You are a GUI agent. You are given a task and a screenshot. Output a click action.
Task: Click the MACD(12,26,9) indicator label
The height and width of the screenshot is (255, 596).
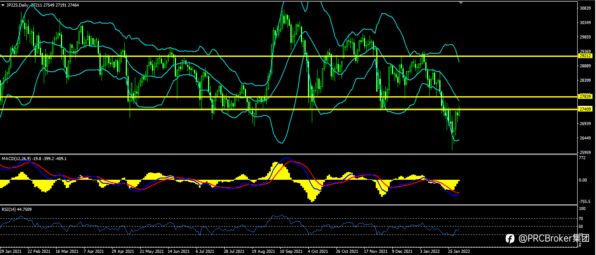[16, 158]
